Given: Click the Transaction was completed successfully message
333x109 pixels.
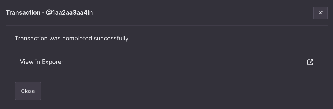Looking at the screenshot, I should (74, 39).
